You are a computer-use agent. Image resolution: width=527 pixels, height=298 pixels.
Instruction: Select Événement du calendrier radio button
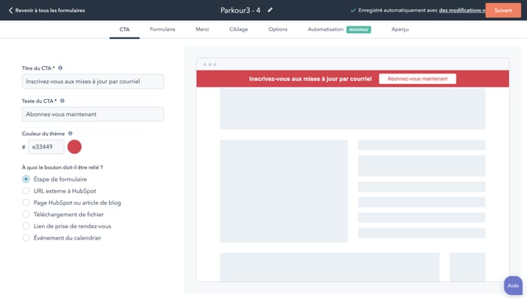[x=26, y=238]
